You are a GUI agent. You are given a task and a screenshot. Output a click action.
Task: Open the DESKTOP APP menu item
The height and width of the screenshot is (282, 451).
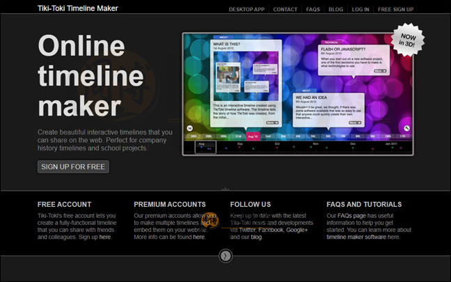click(246, 10)
